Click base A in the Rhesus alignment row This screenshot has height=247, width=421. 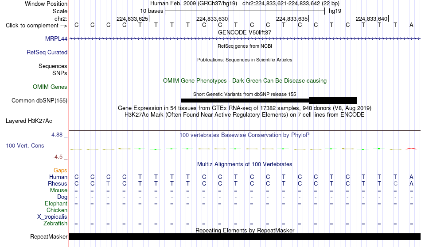pyautogui.click(x=411, y=183)
